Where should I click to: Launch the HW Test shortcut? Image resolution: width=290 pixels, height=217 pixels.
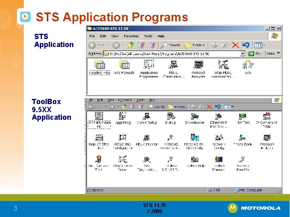tap(243, 118)
